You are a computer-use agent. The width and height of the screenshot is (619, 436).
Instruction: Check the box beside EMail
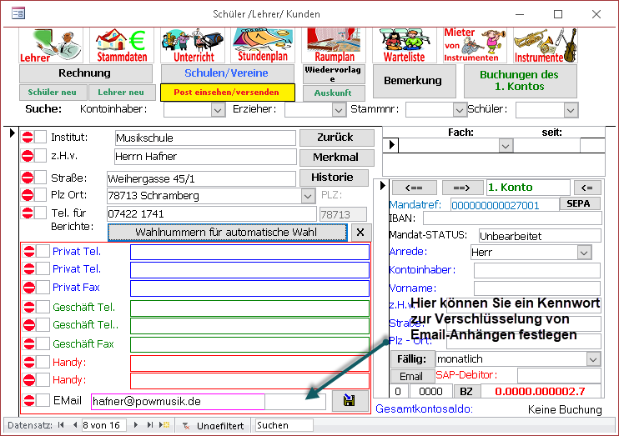43,401
